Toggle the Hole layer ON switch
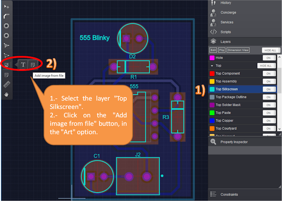 269,58
